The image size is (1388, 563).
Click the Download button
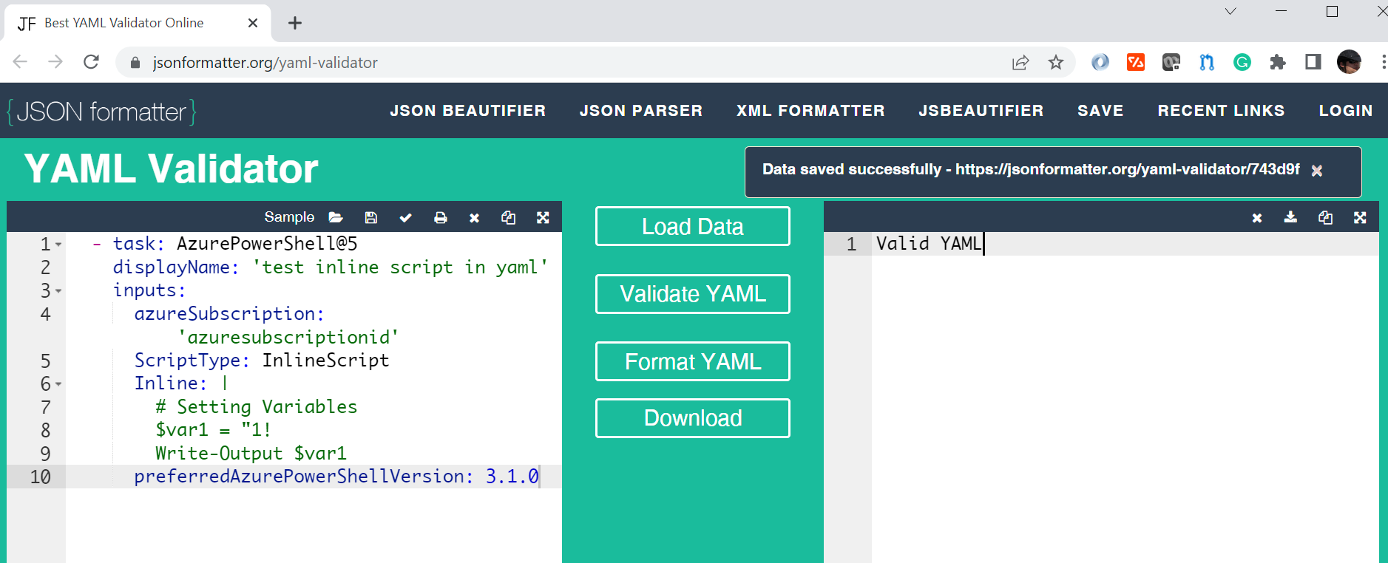[693, 418]
